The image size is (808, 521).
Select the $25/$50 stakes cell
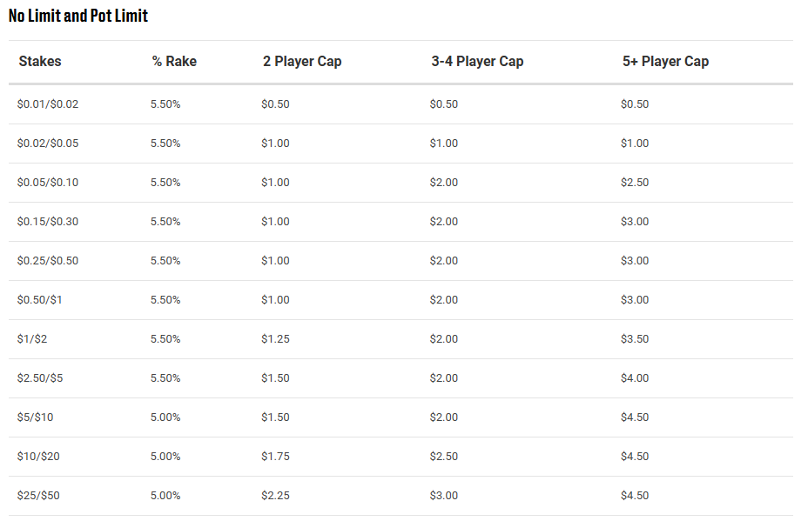click(38, 496)
